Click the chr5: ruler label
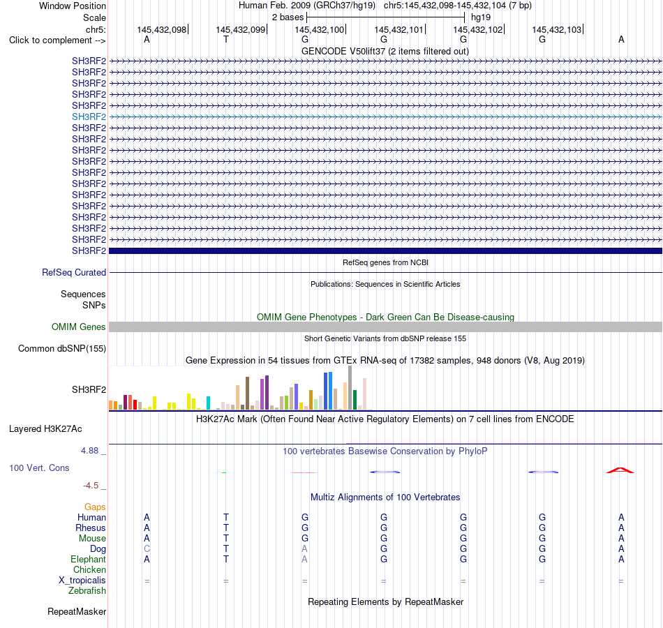Screen dimensions: 663x628 [x=96, y=29]
